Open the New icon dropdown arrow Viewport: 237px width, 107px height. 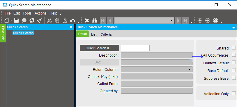(x=11, y=20)
